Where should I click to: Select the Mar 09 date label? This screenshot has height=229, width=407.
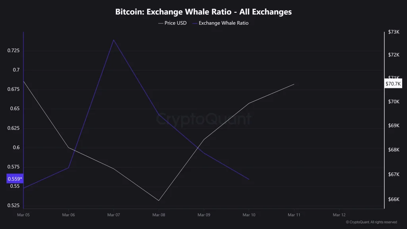click(204, 215)
